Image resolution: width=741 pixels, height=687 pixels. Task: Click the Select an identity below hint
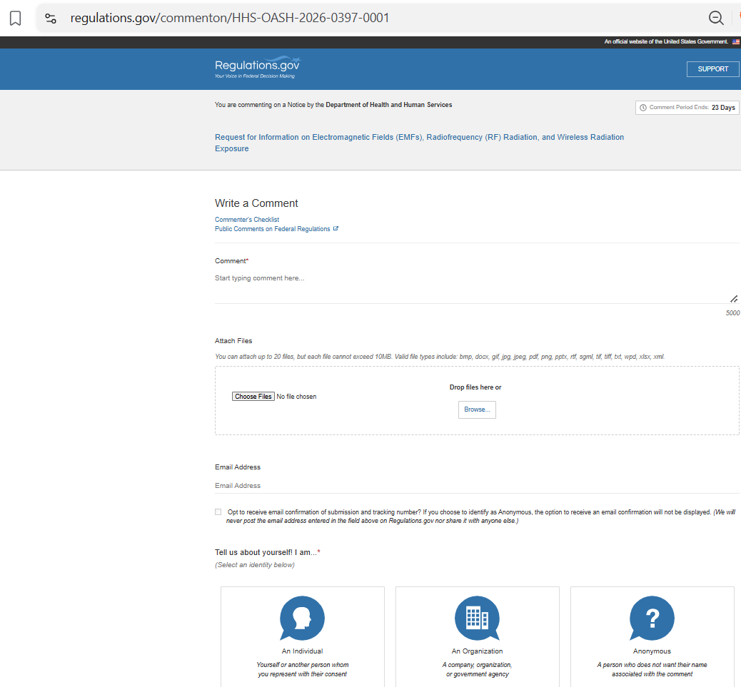click(255, 565)
